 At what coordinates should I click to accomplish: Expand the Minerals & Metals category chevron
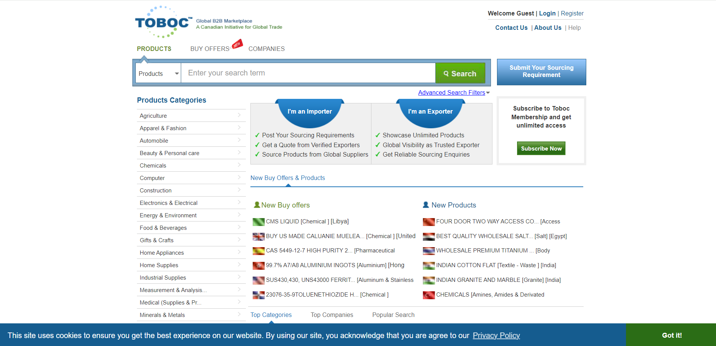click(x=239, y=314)
